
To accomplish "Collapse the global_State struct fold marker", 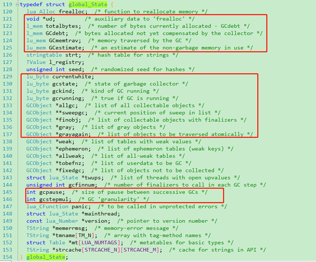I will pyautogui.click(x=17, y=4).
